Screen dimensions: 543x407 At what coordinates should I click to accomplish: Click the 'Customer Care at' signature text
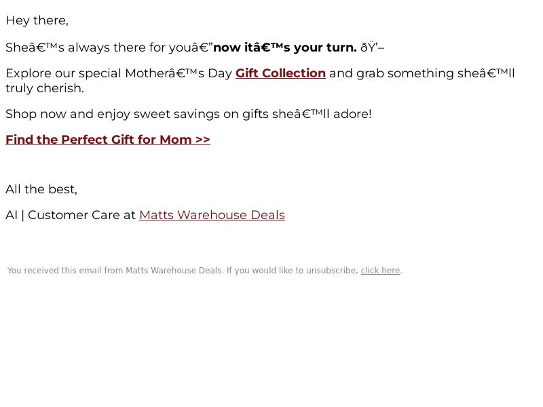(x=81, y=215)
